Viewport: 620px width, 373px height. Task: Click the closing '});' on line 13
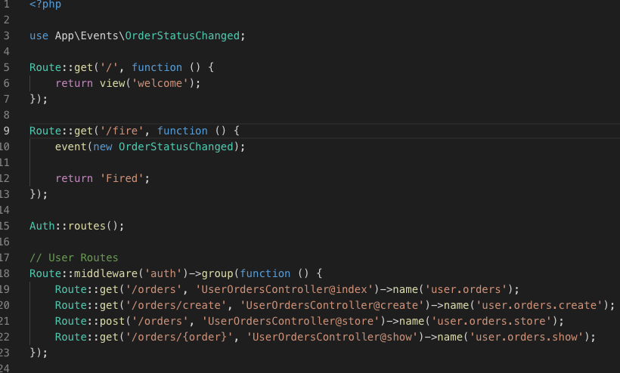pos(39,194)
